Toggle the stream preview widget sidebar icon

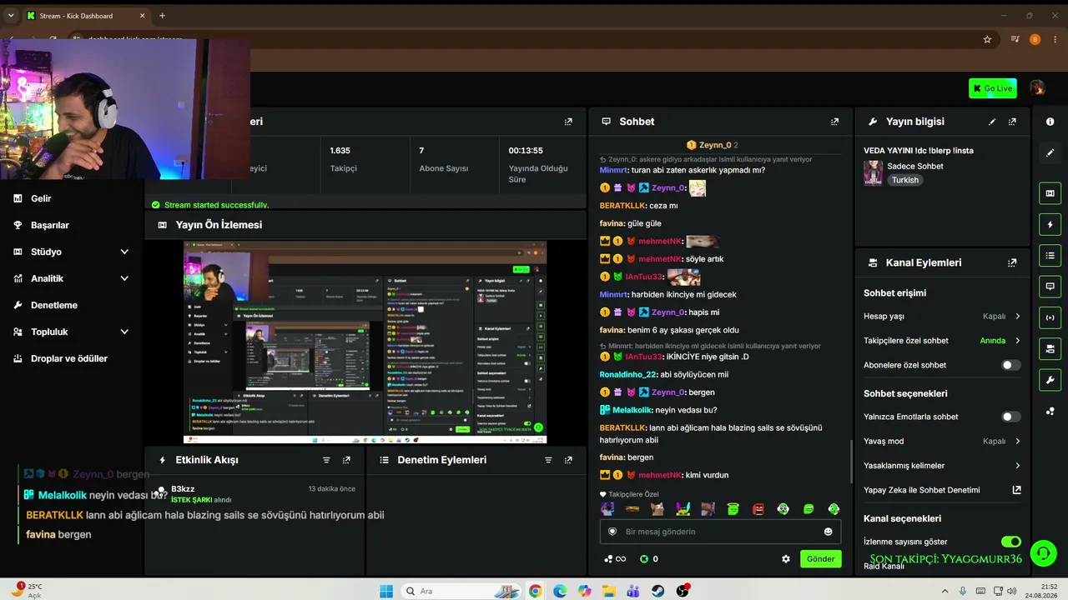(1050, 193)
